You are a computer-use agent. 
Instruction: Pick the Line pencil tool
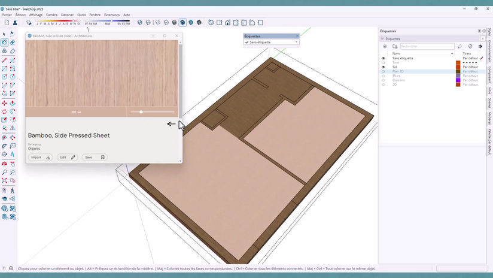pyautogui.click(x=4, y=60)
